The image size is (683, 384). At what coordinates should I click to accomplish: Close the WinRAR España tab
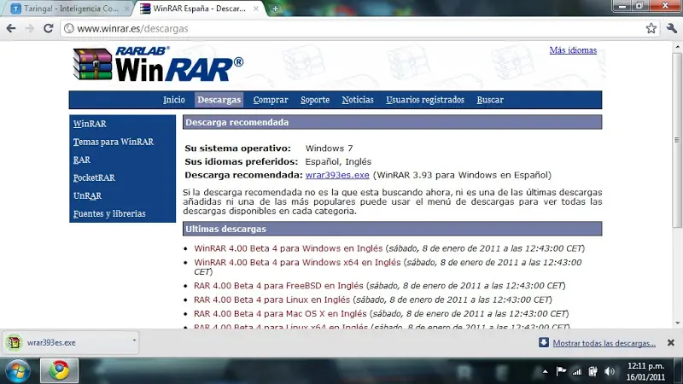coord(255,9)
